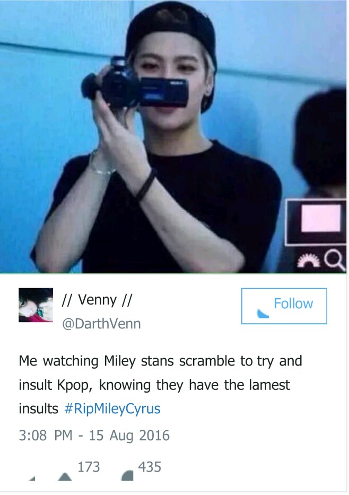Click the like icon beside 435
The image size is (349, 495).
[x=127, y=475]
